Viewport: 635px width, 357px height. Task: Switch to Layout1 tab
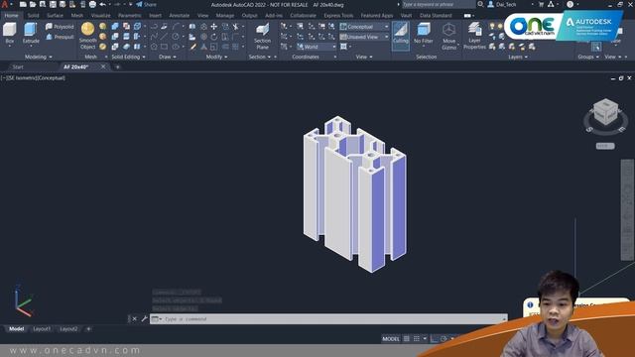[x=42, y=329]
